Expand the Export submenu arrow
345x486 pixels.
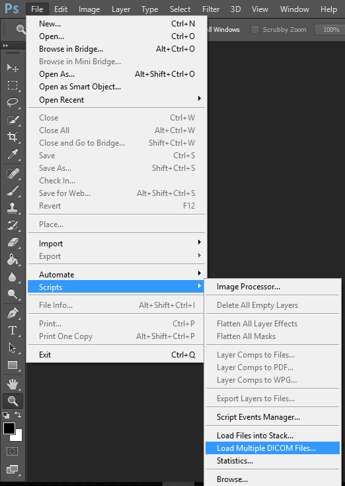pos(199,256)
